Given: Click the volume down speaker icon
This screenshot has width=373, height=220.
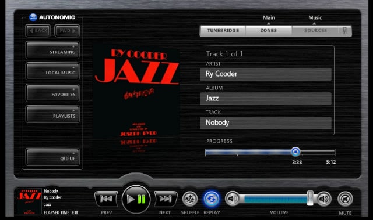Looking at the screenshot, I should click(x=232, y=199).
